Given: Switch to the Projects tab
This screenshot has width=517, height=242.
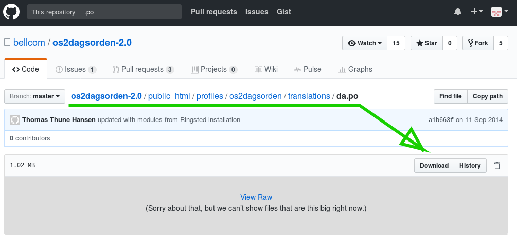Looking at the screenshot, I should click(214, 69).
